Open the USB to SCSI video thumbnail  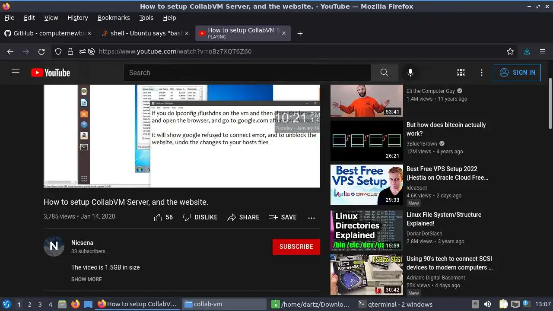[367, 275]
